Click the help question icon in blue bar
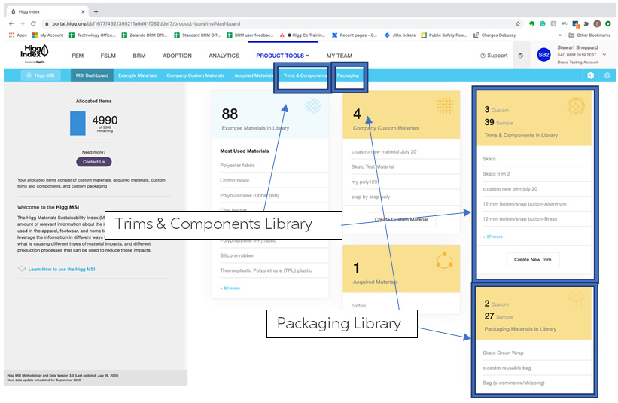This screenshot has height=403, width=618. click(607, 75)
